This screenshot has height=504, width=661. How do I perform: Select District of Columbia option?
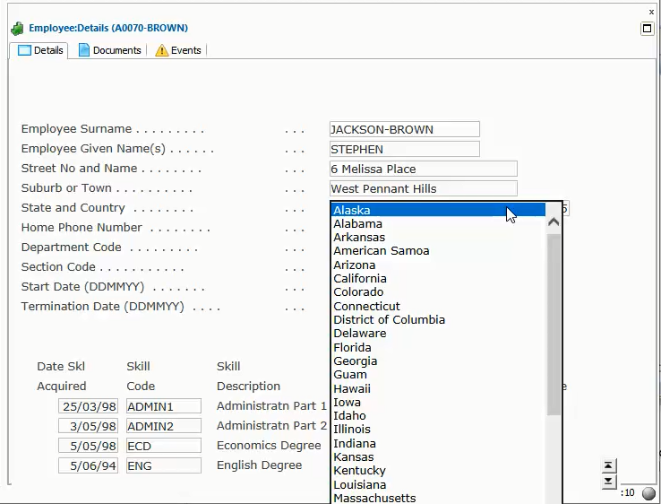pyautogui.click(x=389, y=320)
